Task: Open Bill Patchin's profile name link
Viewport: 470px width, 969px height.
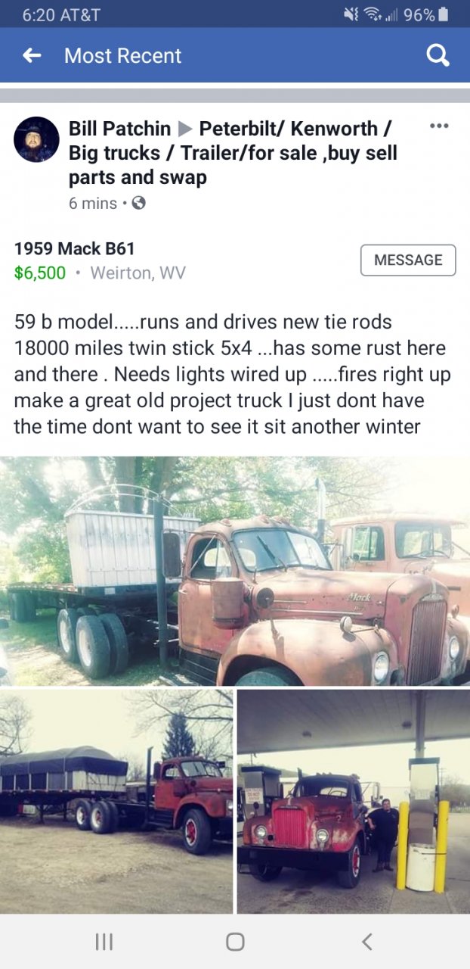Action: (119, 129)
